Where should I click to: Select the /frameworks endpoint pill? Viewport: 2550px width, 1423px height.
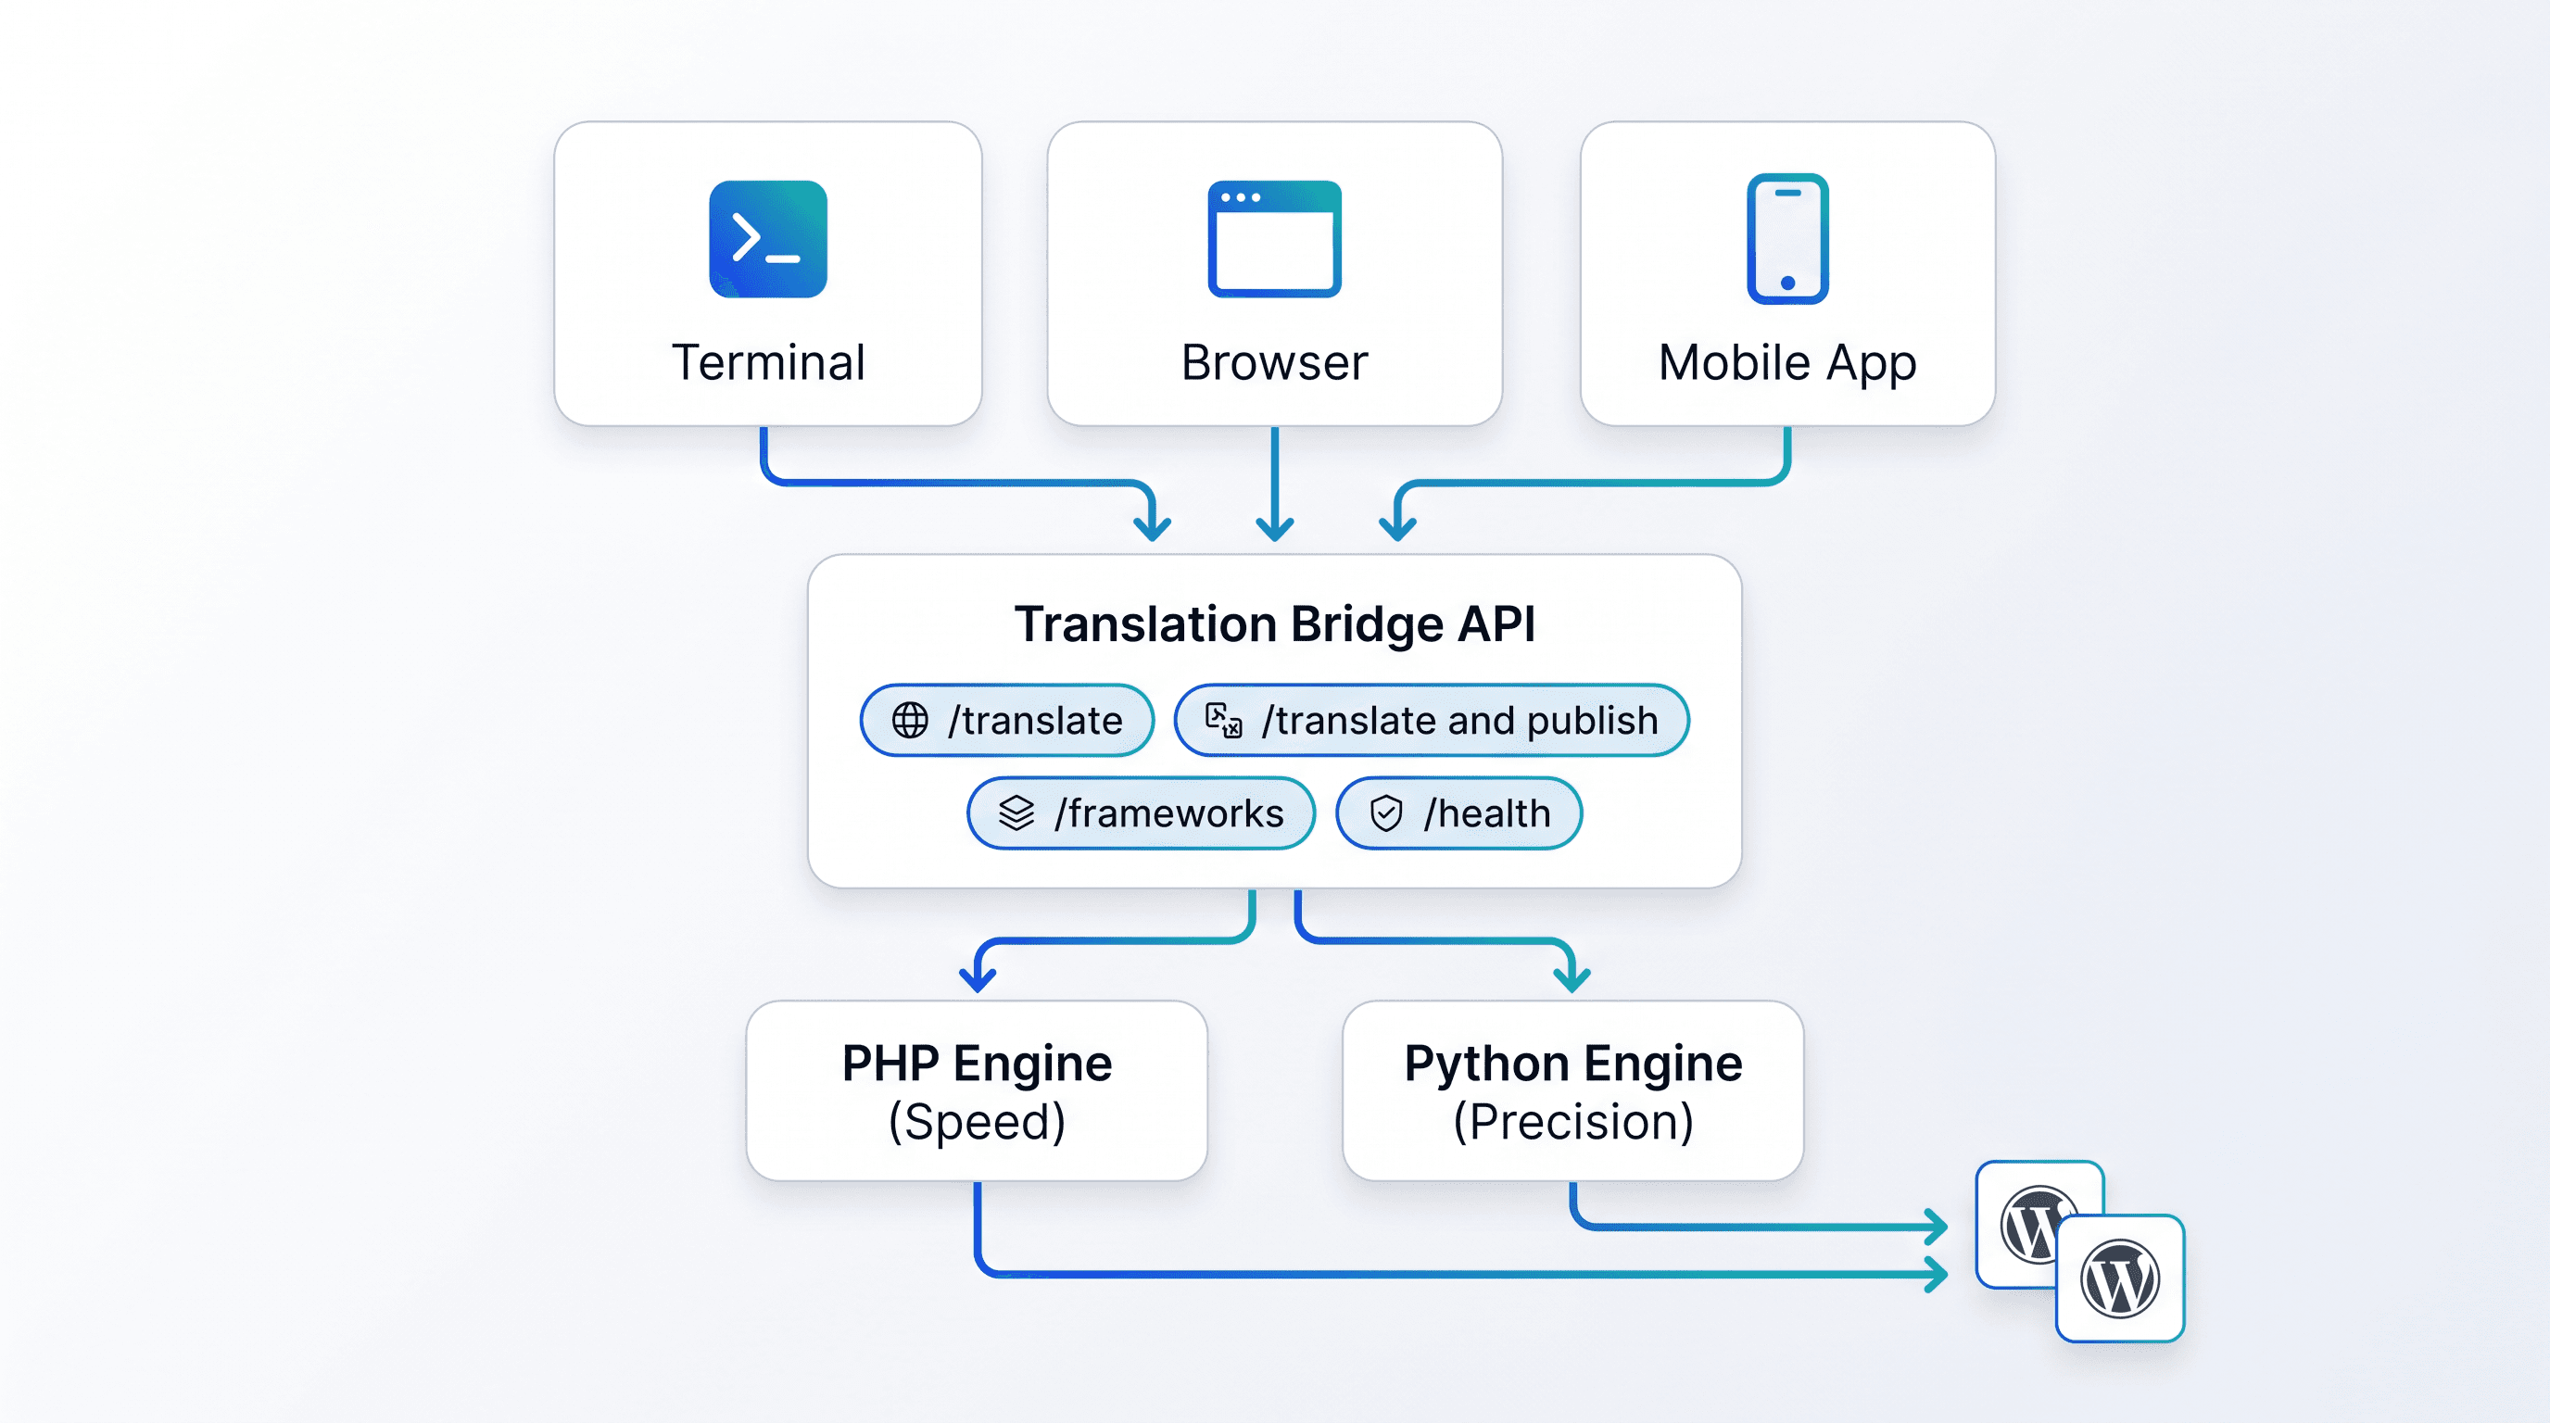click(x=1142, y=813)
